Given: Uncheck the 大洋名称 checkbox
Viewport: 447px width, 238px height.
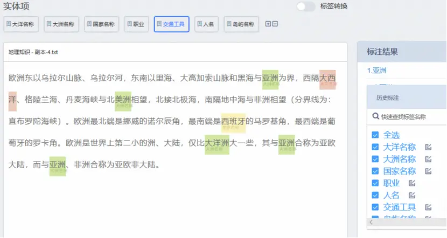Looking at the screenshot, I should (375, 147).
